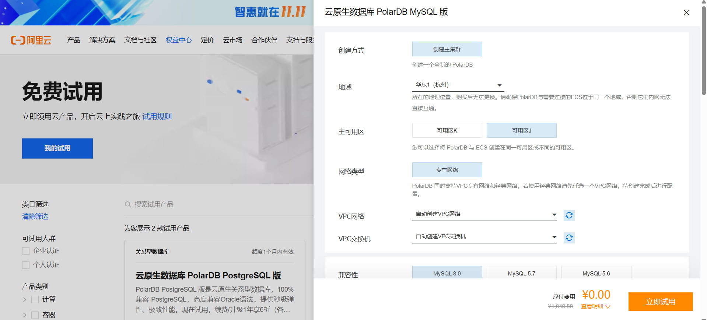This screenshot has width=707, height=320.
Task: Select MySQL 5.7 compatibility
Action: 521,272
